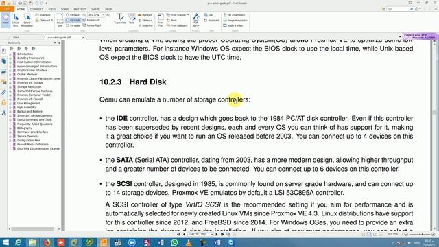Add a File Attachment

[x=234, y=15]
